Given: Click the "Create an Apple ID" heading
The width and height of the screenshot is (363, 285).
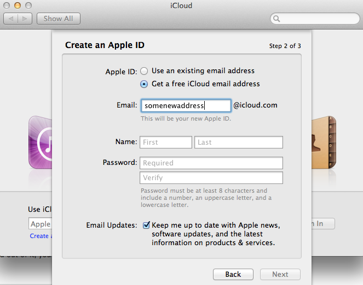Looking at the screenshot, I should [105, 45].
